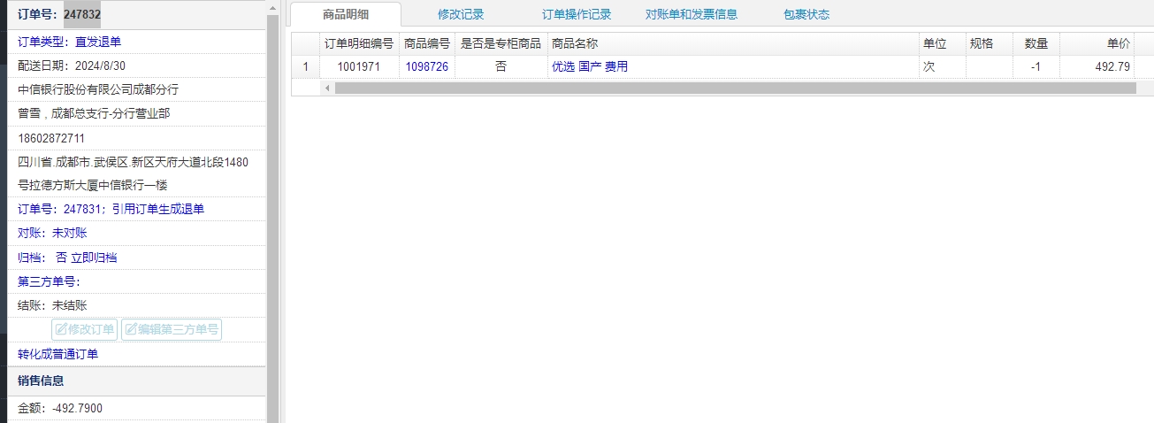1154x423 pixels.
Task: Click the 订单类型：直发退单 link
Action: coord(70,42)
